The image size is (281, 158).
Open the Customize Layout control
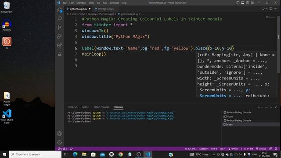coord(252,3)
